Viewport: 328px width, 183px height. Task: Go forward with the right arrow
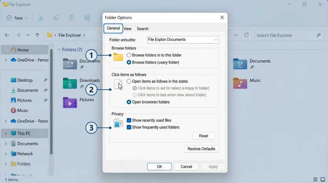pyautogui.click(x=18, y=35)
